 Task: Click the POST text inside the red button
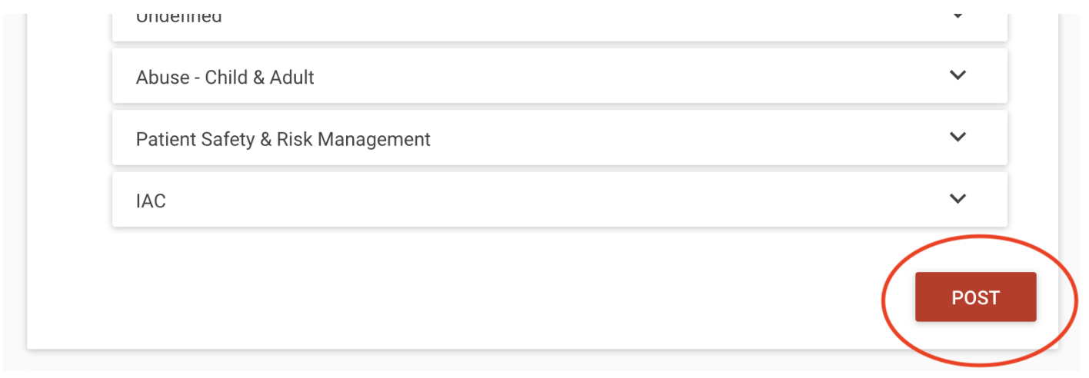975,297
